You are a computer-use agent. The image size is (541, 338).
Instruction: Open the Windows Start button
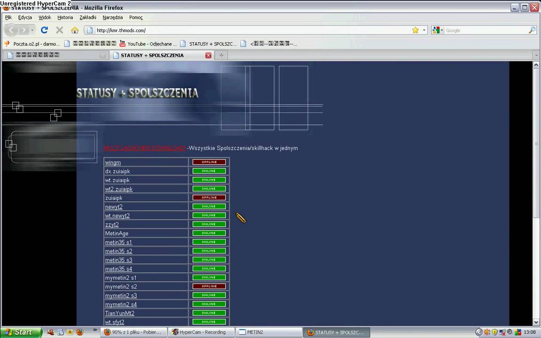coord(22,332)
